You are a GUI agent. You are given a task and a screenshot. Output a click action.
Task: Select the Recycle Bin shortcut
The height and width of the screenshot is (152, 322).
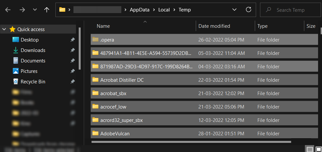[33, 82]
